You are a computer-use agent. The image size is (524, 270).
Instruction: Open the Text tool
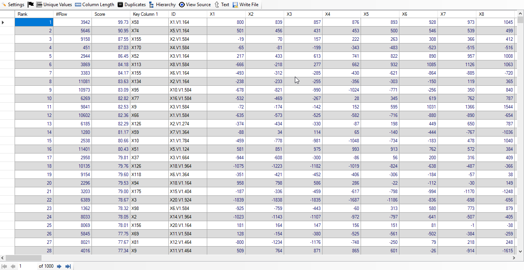pos(222,5)
